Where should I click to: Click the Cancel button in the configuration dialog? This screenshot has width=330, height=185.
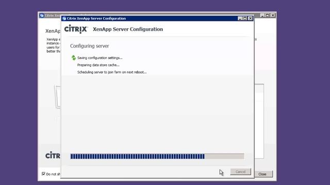pyautogui.click(x=241, y=172)
